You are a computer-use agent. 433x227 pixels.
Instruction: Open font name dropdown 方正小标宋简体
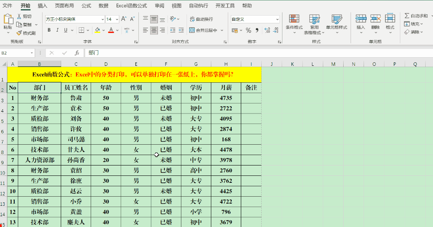(102, 19)
